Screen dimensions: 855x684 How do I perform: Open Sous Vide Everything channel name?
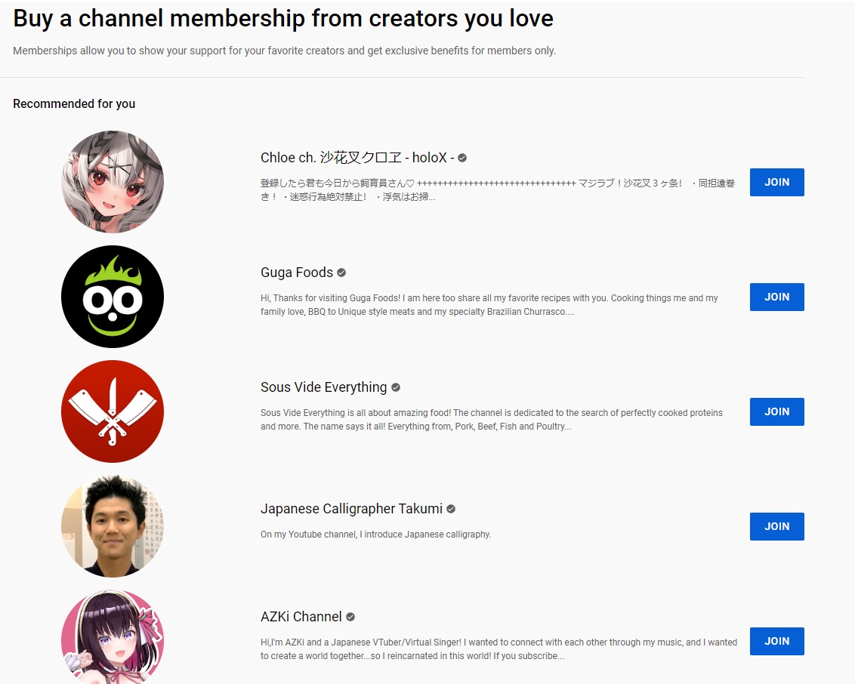[323, 387]
